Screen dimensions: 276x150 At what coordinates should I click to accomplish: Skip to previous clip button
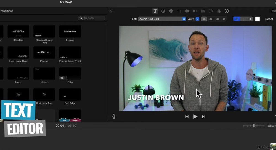[187, 116]
